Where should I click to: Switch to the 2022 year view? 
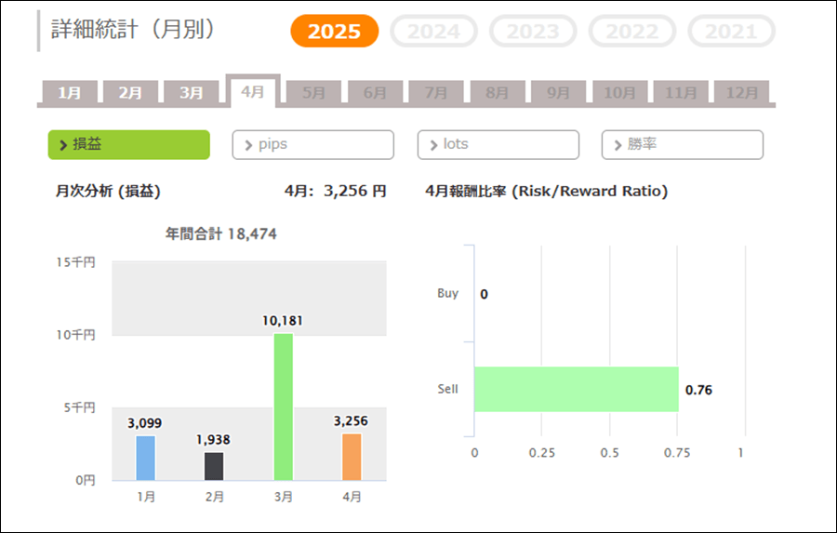click(x=632, y=31)
